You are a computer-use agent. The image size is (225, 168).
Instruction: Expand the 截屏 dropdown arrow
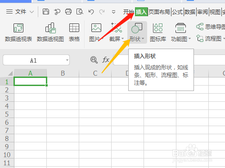coord(122,39)
